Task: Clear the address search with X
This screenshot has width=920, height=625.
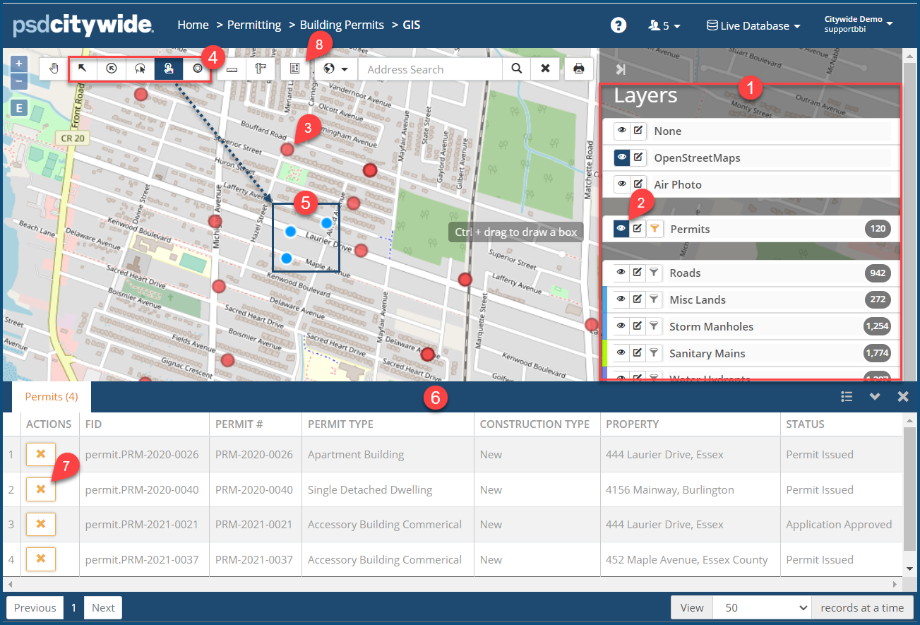Action: tap(545, 69)
